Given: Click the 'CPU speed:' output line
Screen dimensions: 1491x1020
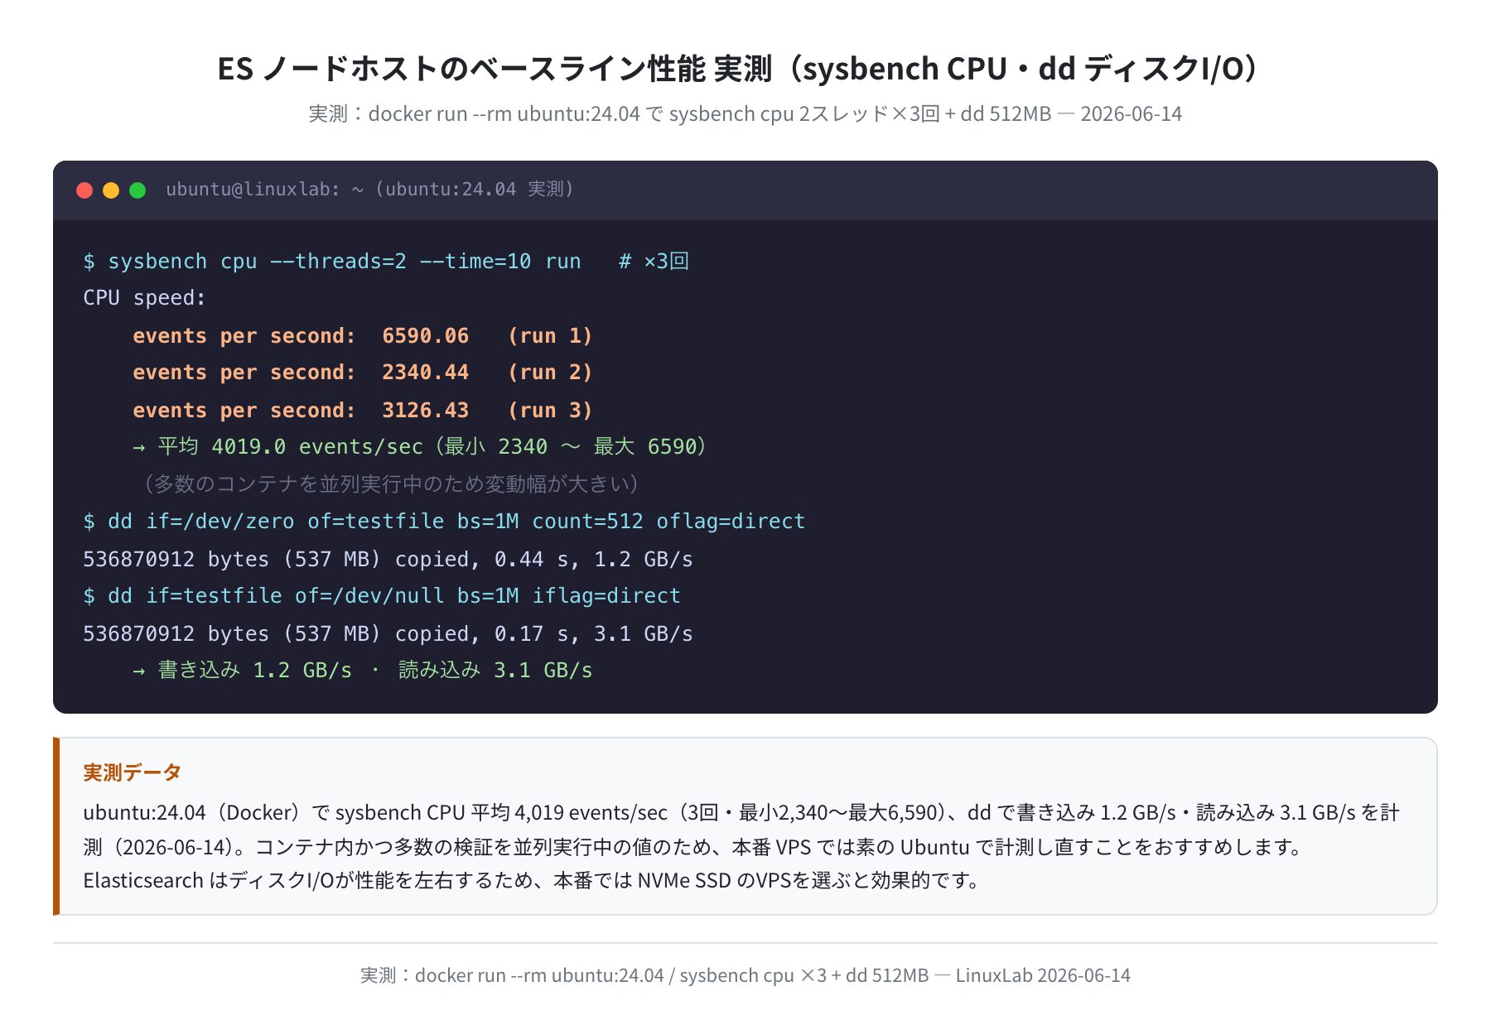Looking at the screenshot, I should click(x=144, y=298).
